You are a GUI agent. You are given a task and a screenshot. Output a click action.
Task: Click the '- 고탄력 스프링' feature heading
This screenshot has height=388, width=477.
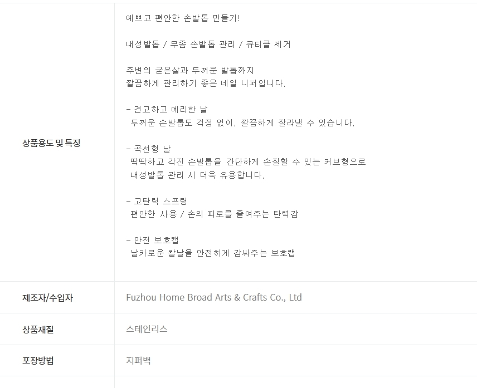pyautogui.click(x=157, y=201)
